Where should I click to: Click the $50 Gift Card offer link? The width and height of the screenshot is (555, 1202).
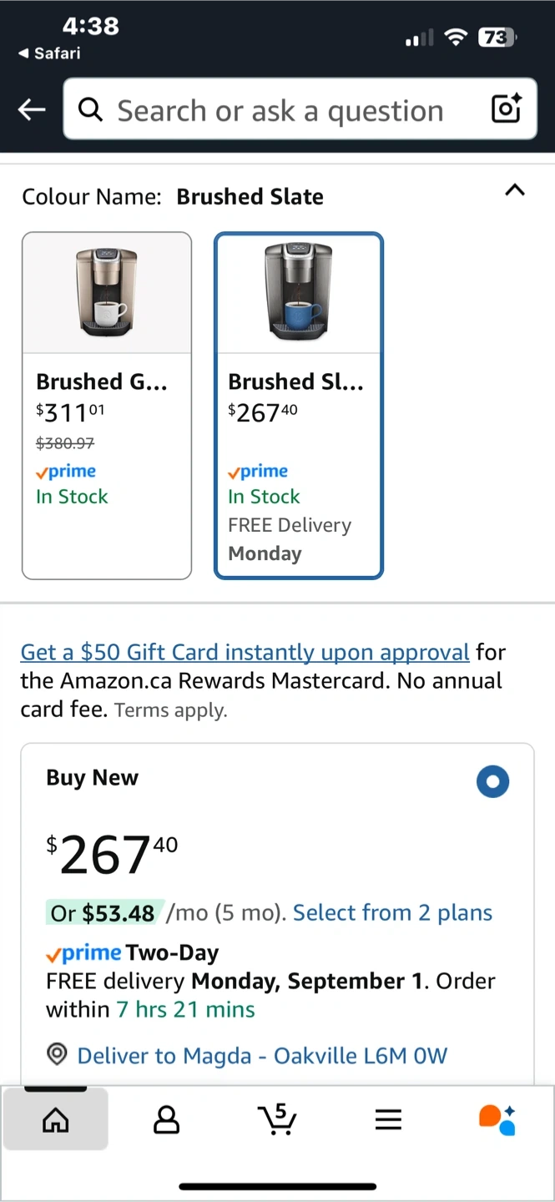[x=245, y=652]
